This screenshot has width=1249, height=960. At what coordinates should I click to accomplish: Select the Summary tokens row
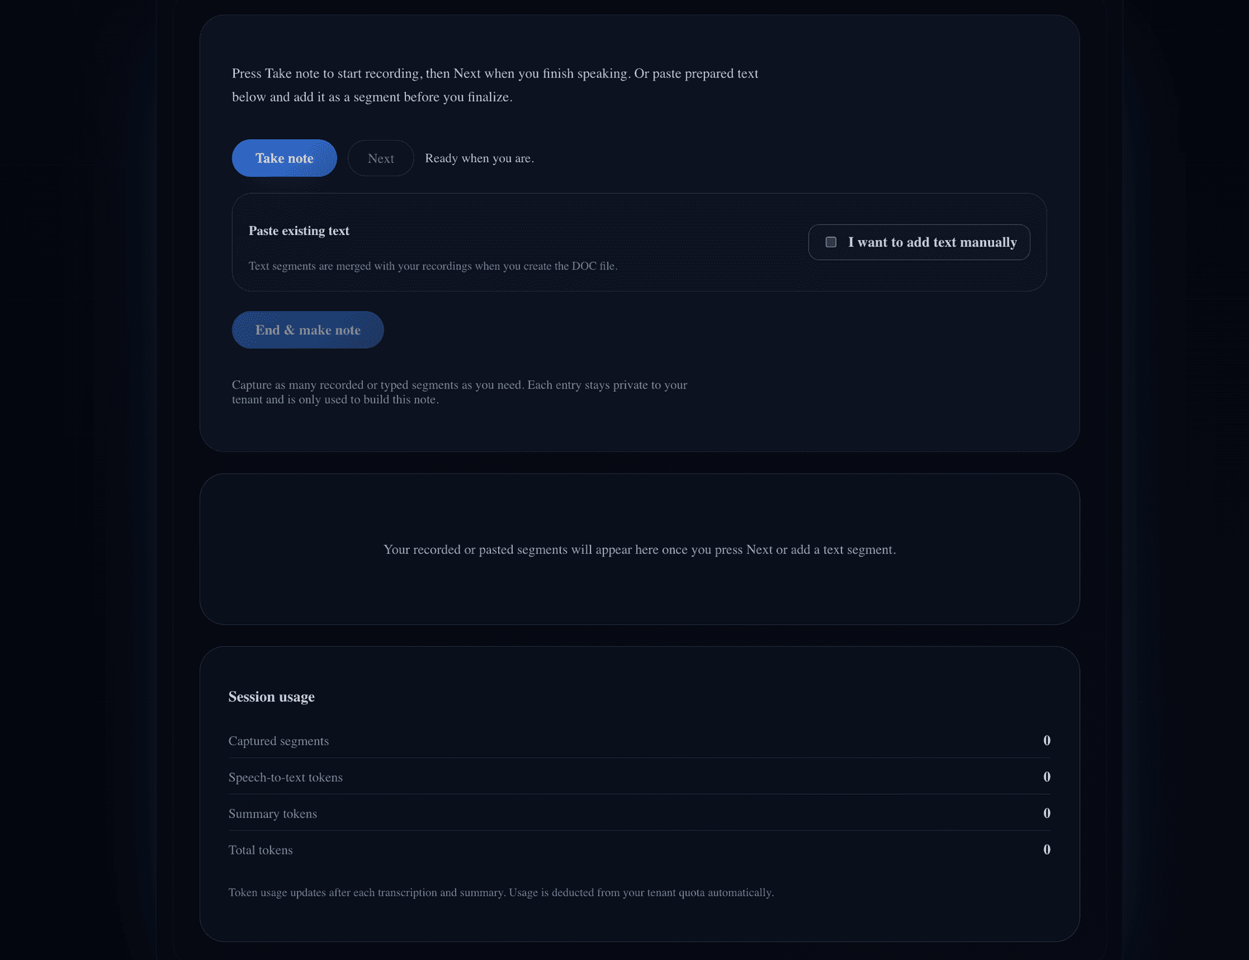click(x=273, y=813)
